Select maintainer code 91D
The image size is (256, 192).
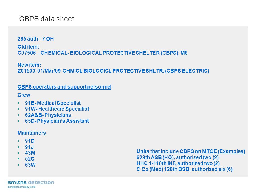tap(30, 141)
